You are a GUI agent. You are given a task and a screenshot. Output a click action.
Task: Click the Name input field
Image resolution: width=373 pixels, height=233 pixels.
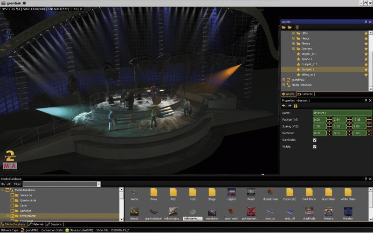click(342, 113)
